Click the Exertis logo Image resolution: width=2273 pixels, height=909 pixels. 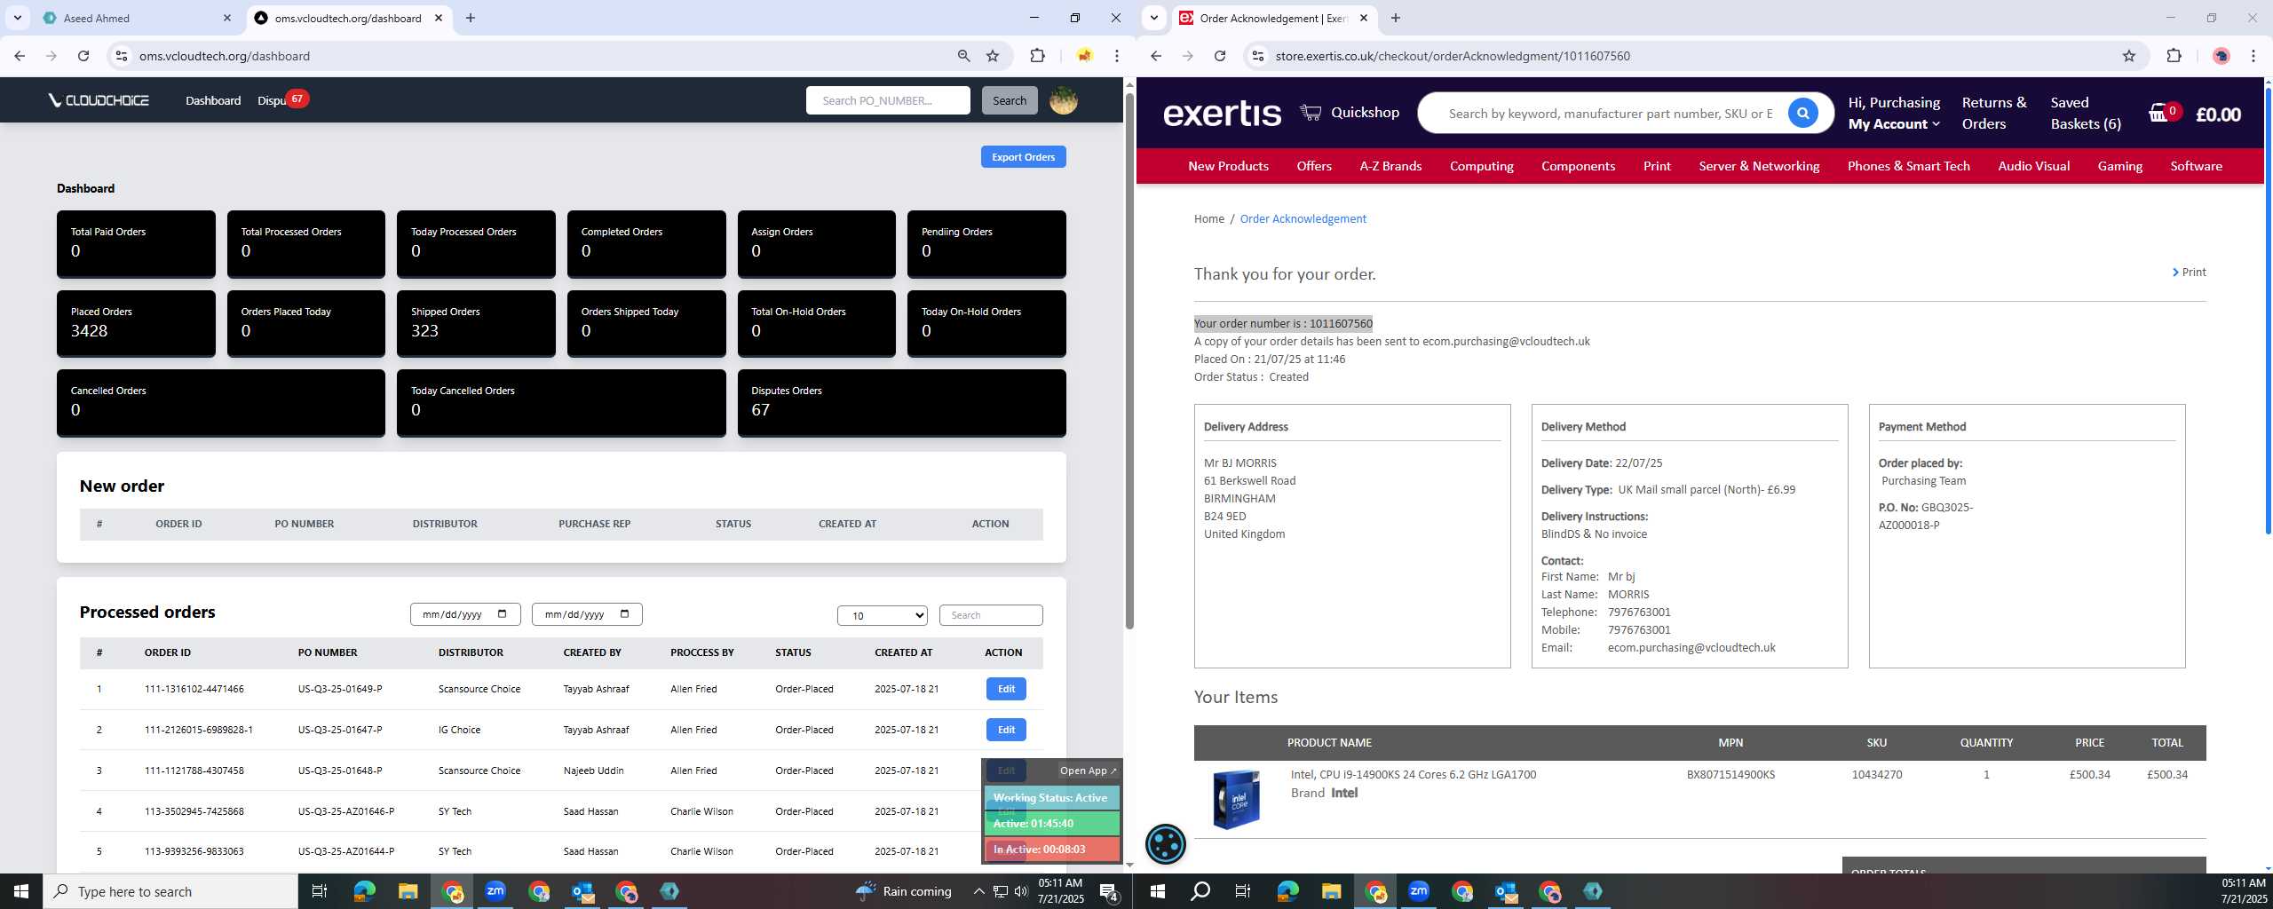tap(1222, 113)
